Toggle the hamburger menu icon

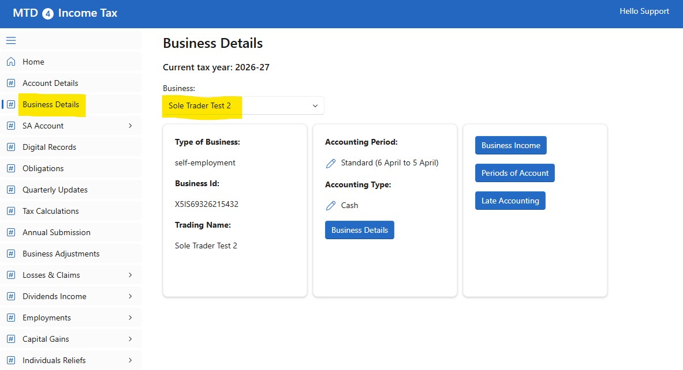pyautogui.click(x=11, y=40)
